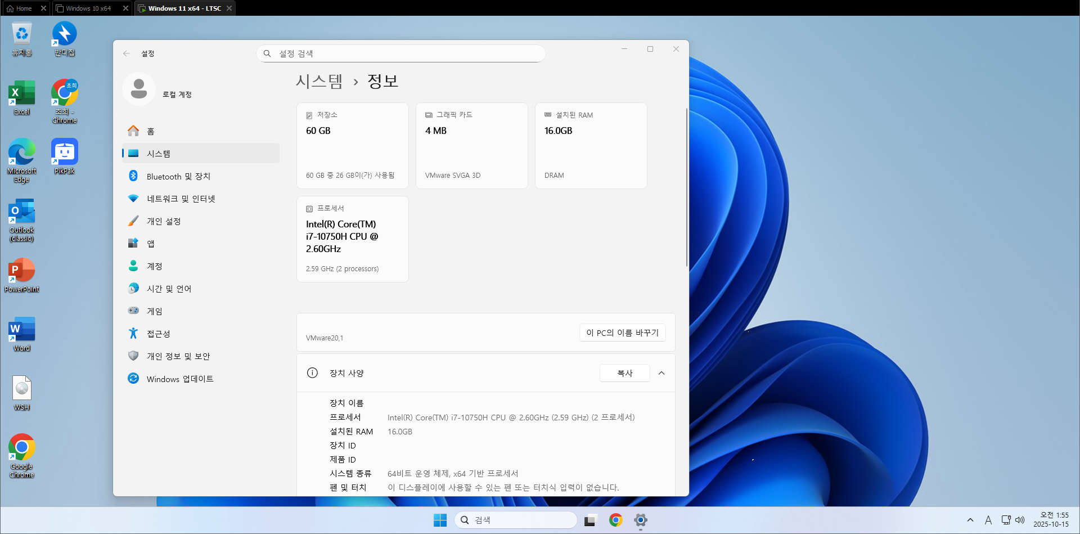Screen dimensions: 1080x534
Task: Click the 접근성 accessibility icon
Action: (133, 334)
